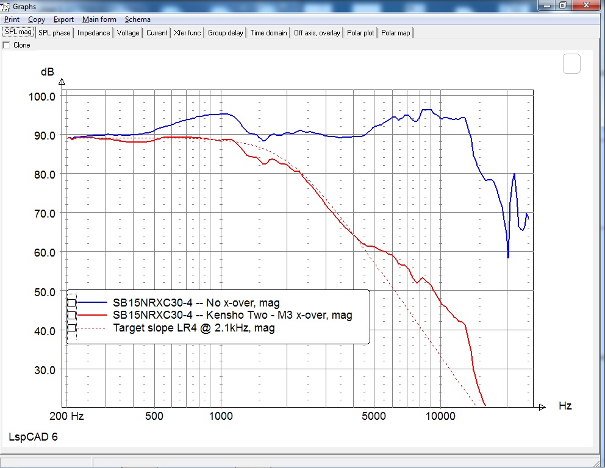
Task: Open the Schema menu
Action: [137, 19]
